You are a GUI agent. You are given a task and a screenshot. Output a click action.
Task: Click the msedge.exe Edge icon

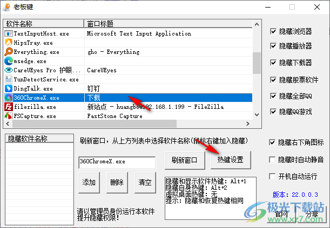pyautogui.click(x=9, y=61)
